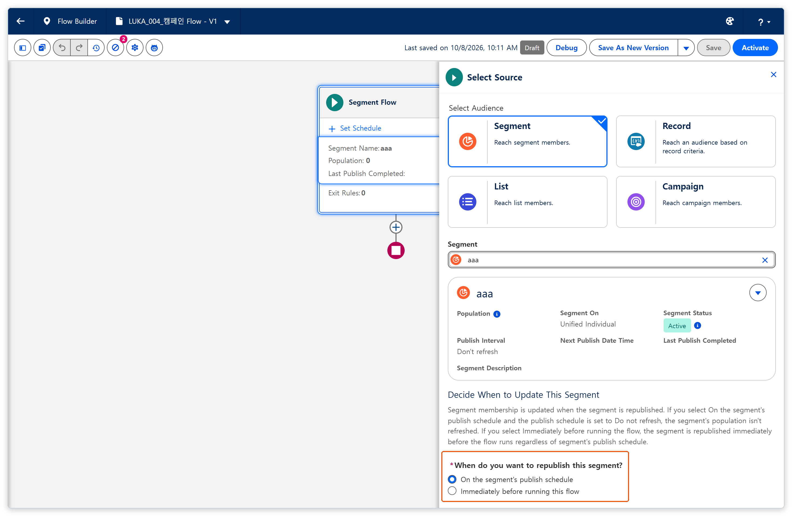Open the flow version name dropdown
Viewport: 792px width, 516px height.
click(227, 22)
